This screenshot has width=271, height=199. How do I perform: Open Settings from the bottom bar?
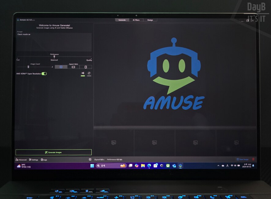tap(34, 160)
